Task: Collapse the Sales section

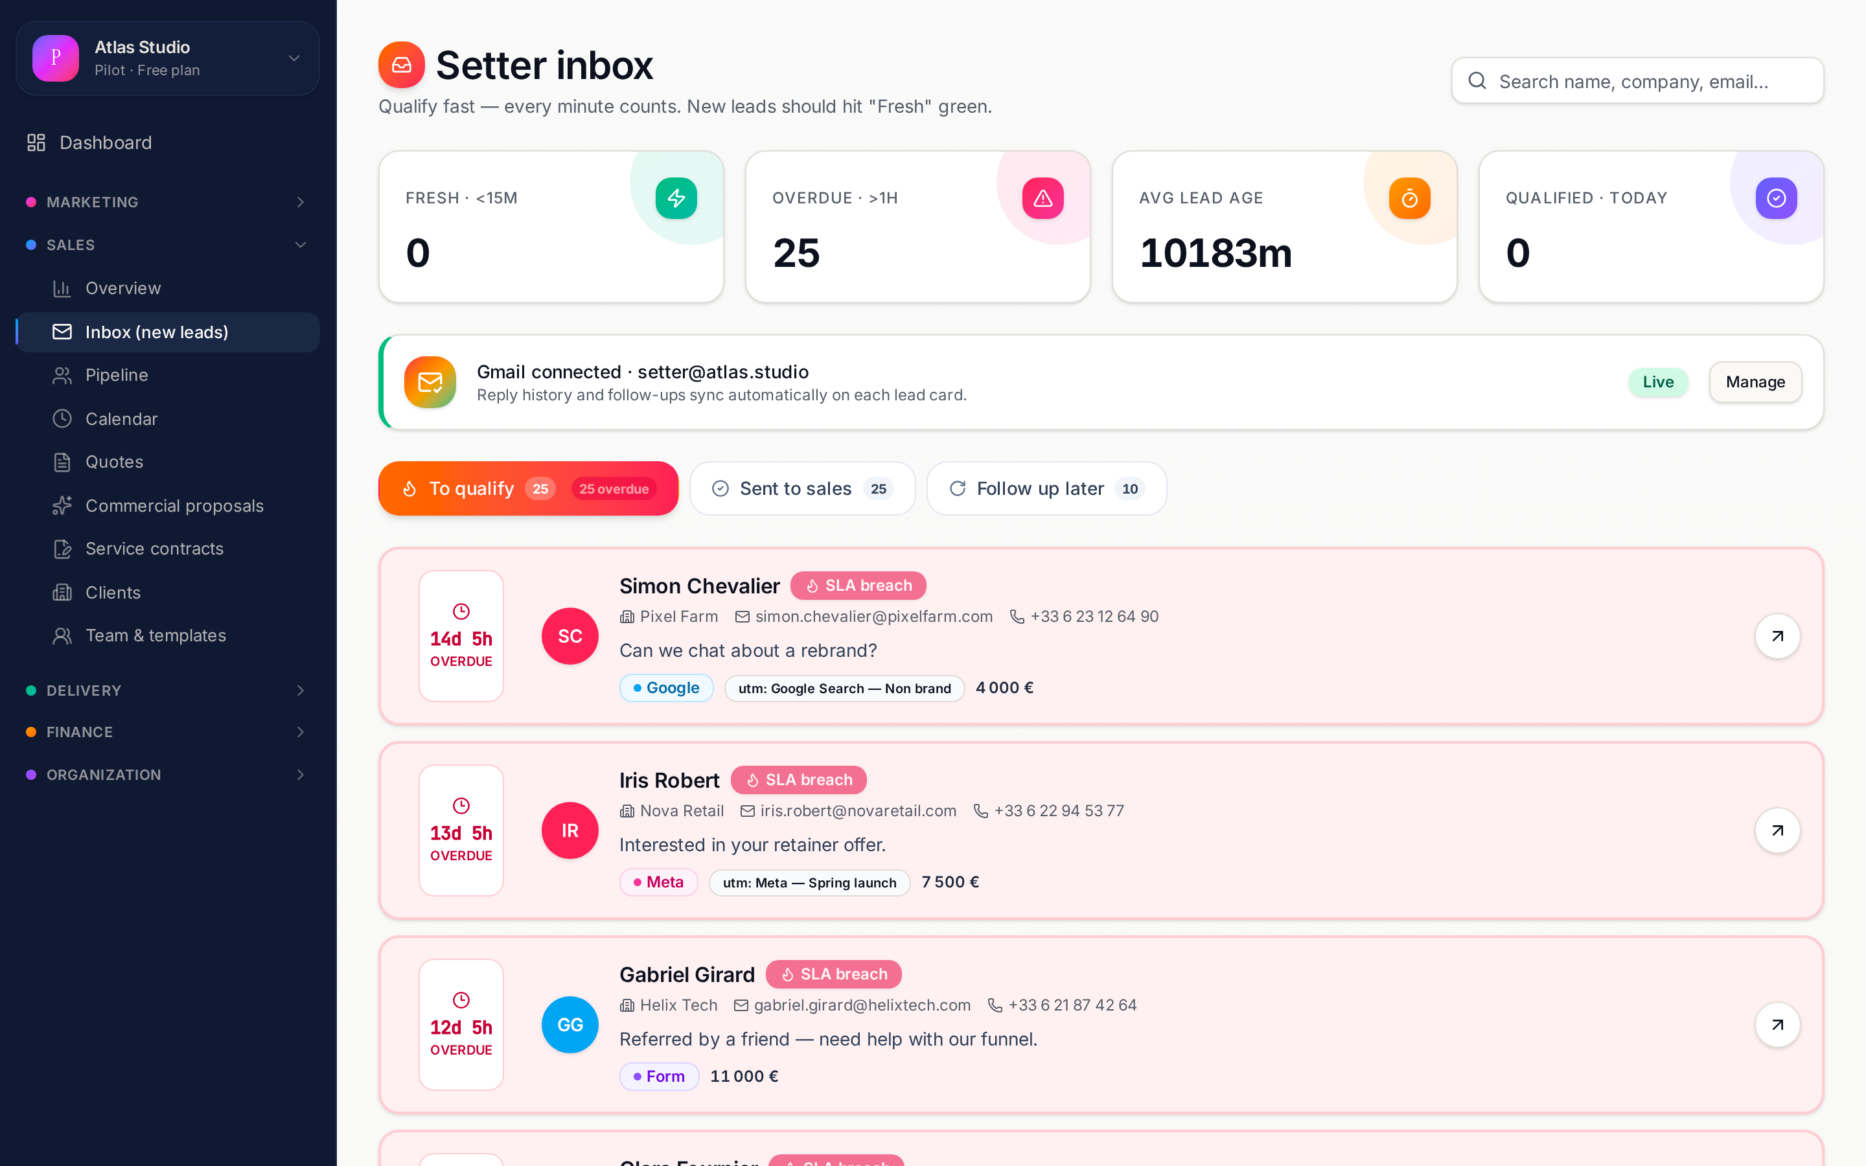Action: [167, 246]
